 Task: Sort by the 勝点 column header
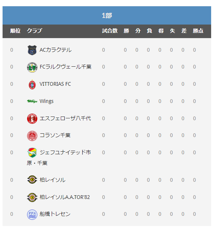tap(198, 31)
